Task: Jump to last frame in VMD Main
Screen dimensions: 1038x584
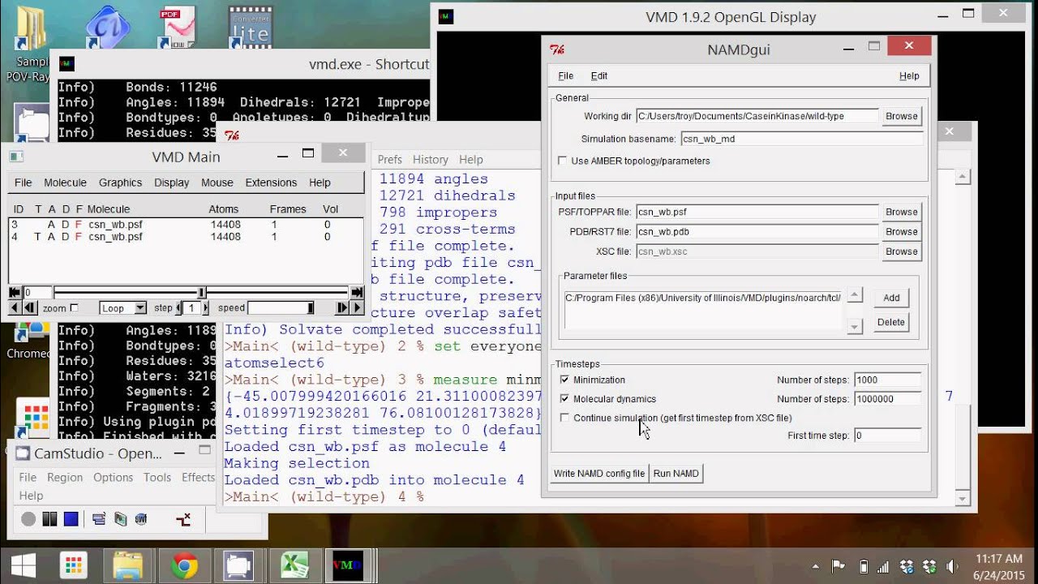Action: [357, 292]
